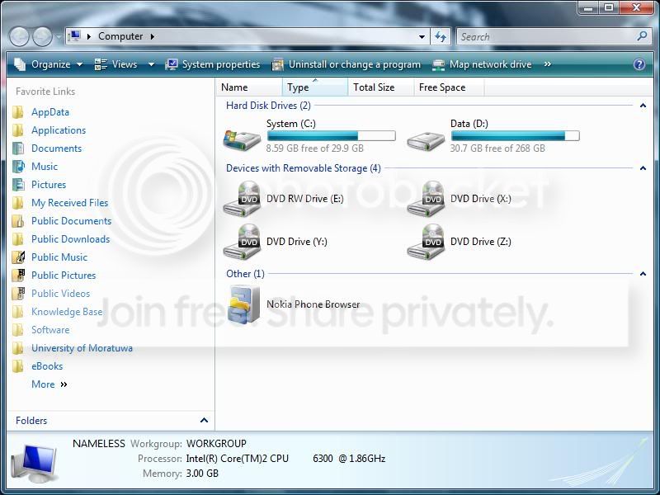Select the DVD RW Drive (E:) icon
The height and width of the screenshot is (495, 660).
pos(242,199)
